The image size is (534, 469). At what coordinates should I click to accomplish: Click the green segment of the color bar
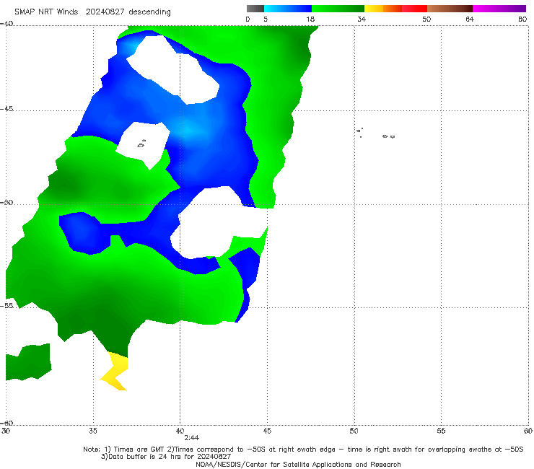pyautogui.click(x=338, y=9)
